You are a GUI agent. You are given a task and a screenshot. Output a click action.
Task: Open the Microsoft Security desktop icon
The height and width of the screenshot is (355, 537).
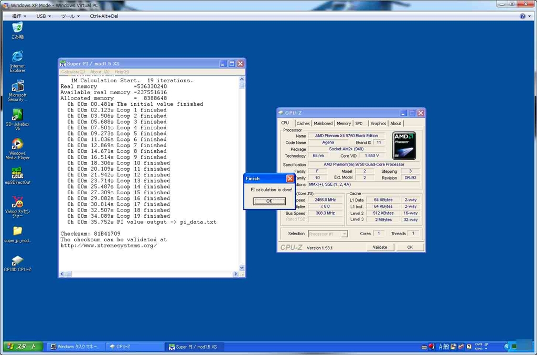click(x=17, y=86)
